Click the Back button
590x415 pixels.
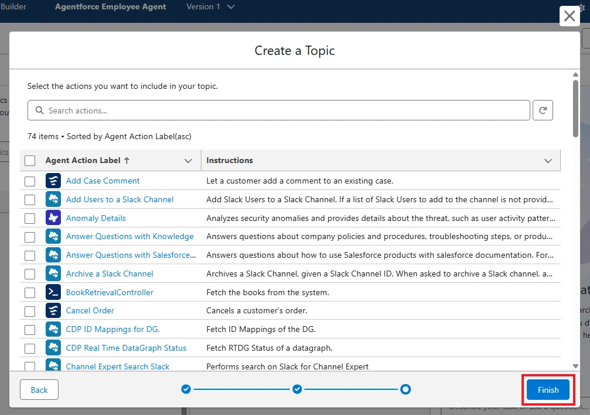[39, 389]
